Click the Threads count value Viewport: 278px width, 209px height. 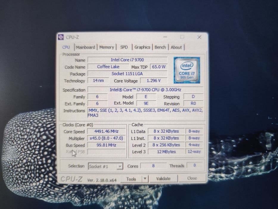tap(194, 165)
